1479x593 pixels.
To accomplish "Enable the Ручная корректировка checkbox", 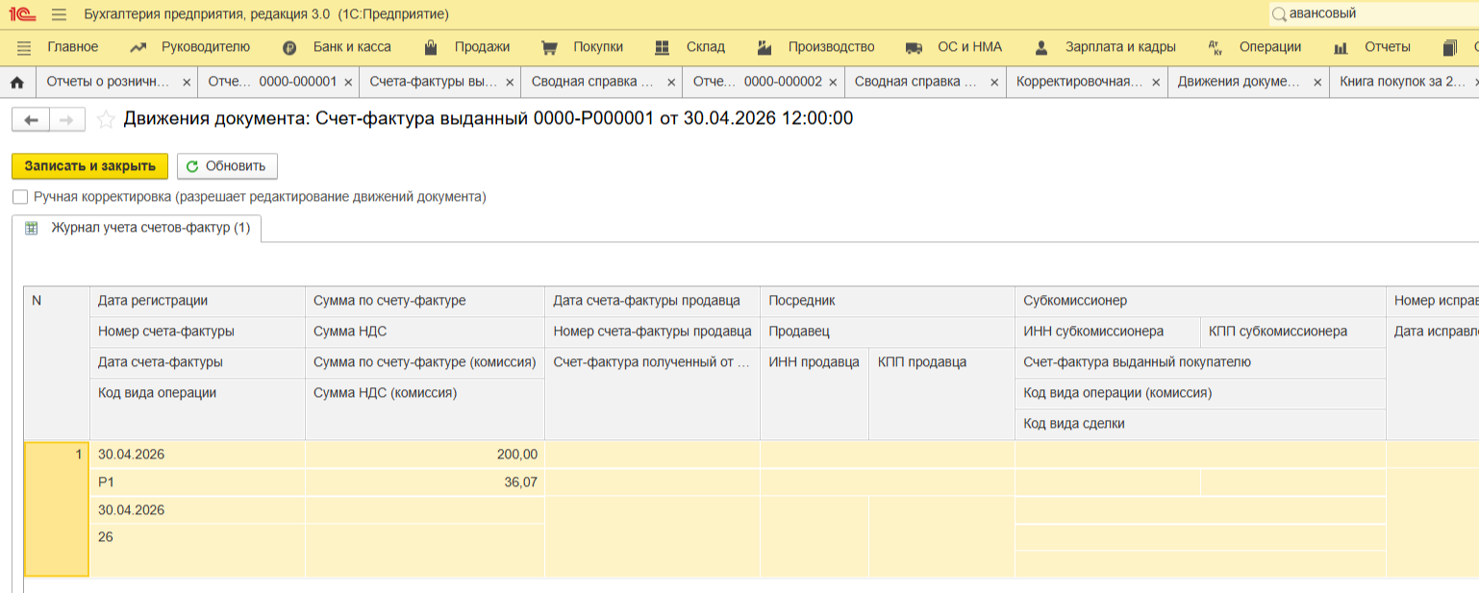I will point(20,197).
